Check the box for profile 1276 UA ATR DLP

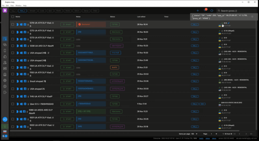pyautogui.click(x=13, y=24)
